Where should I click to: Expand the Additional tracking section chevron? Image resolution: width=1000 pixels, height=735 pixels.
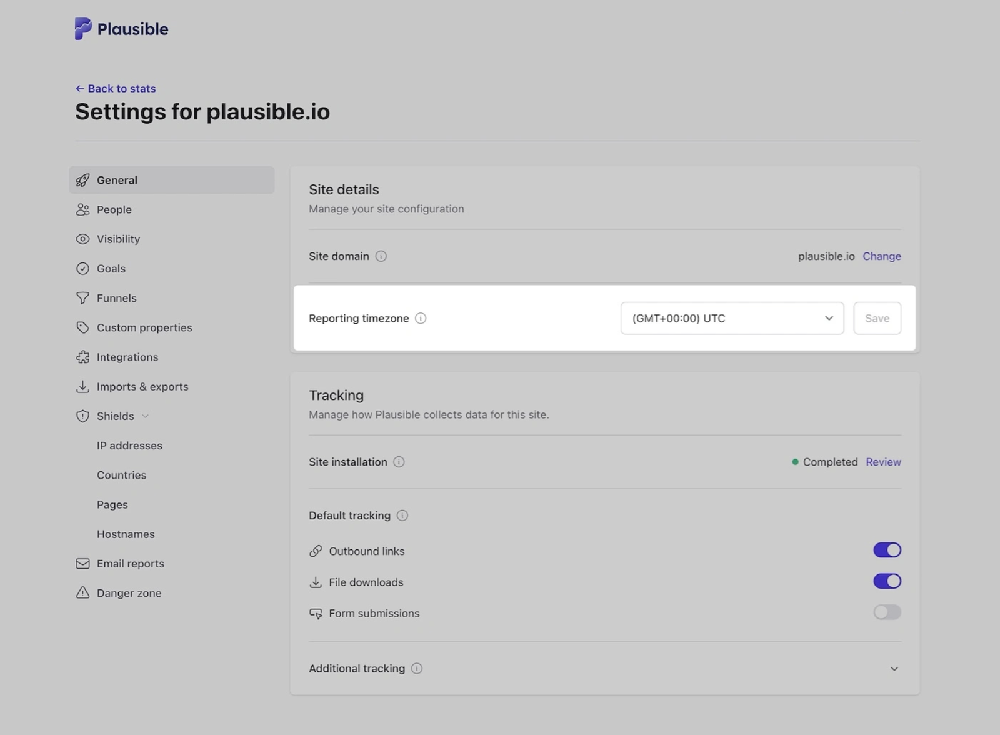[x=894, y=669]
